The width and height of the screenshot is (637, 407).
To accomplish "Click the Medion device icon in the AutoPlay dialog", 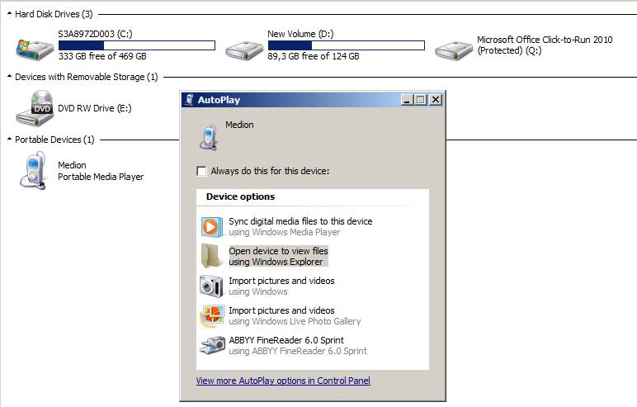I will (209, 137).
